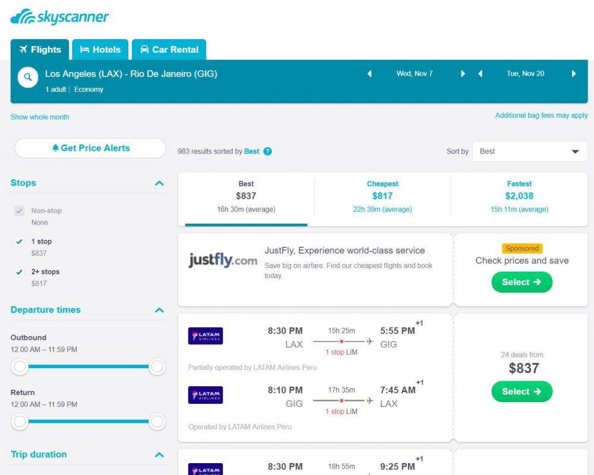Uncheck the 2+ stops filter
The height and width of the screenshot is (475, 594).
click(20, 272)
